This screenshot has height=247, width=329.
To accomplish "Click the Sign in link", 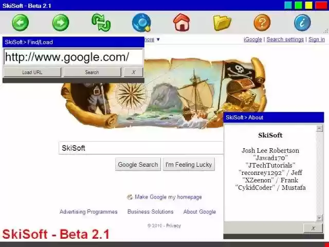I will click(317, 40).
